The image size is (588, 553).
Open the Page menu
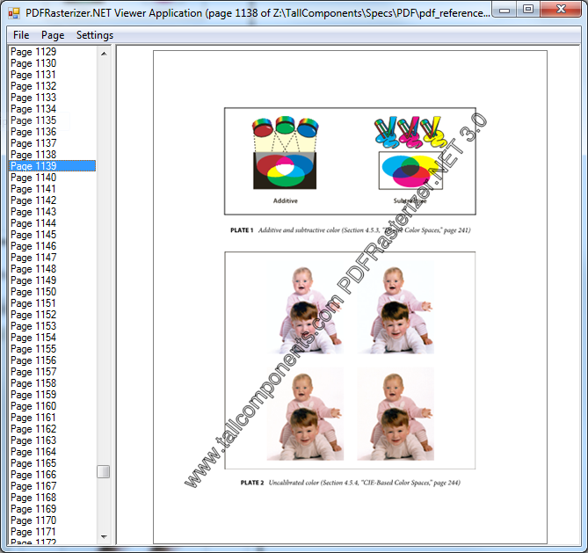53,35
